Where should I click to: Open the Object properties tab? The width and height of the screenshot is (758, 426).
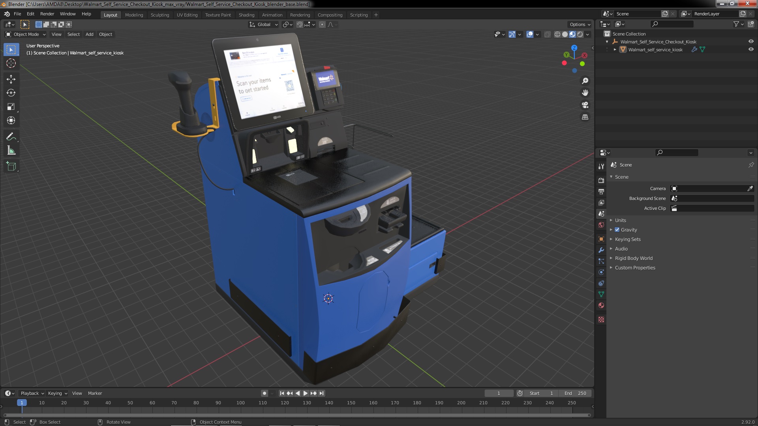tap(601, 239)
